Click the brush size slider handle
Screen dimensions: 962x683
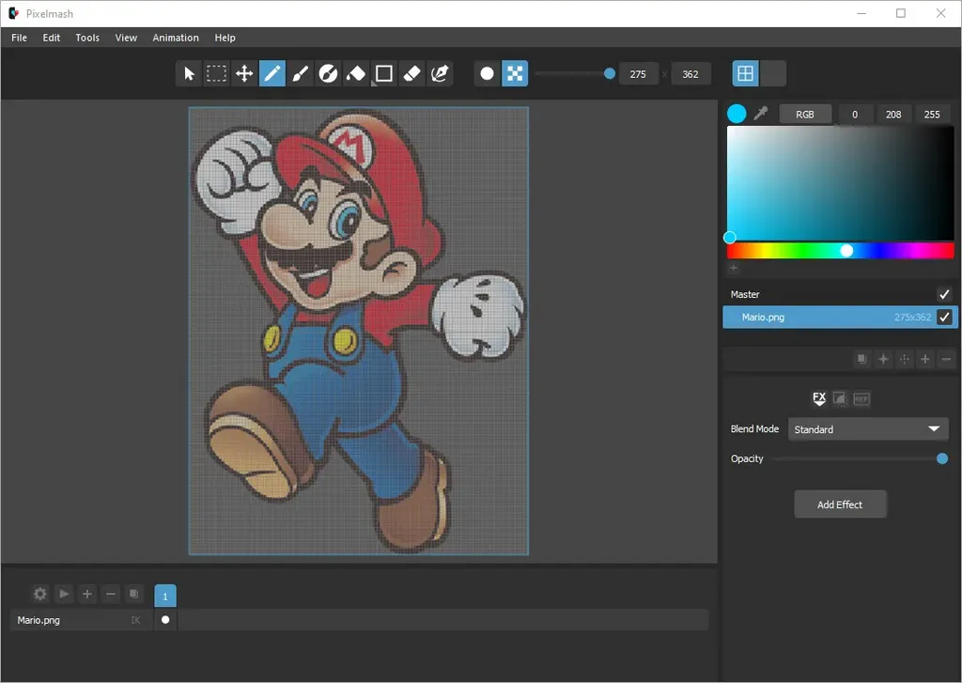coord(609,73)
